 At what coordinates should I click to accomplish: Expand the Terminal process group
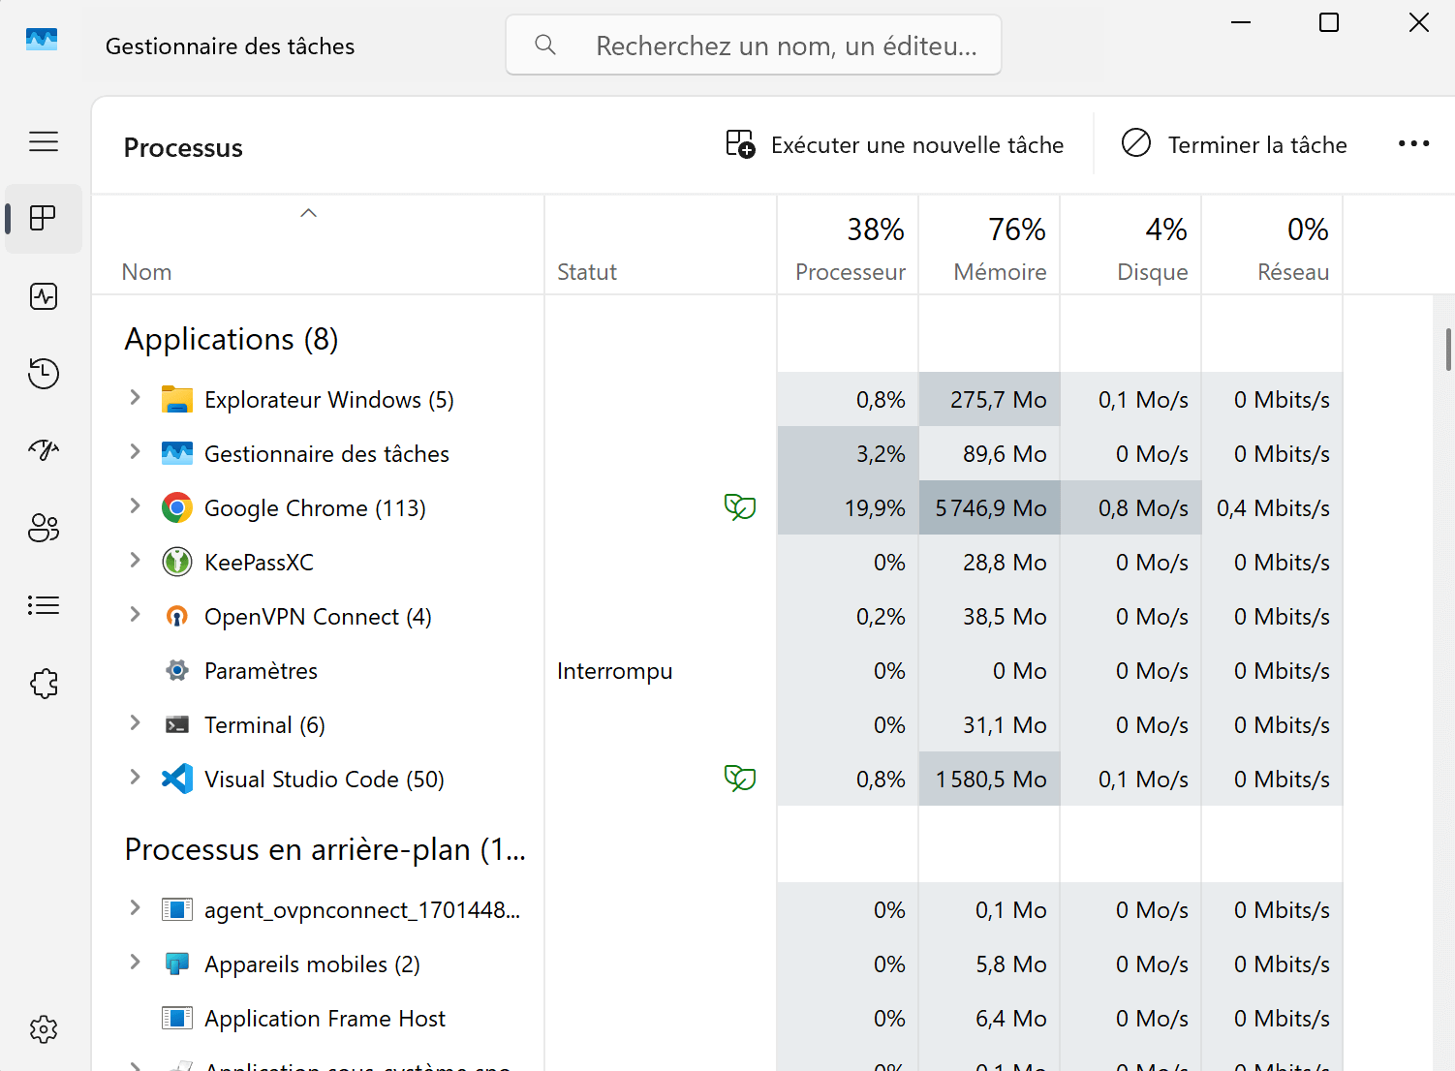click(x=136, y=723)
